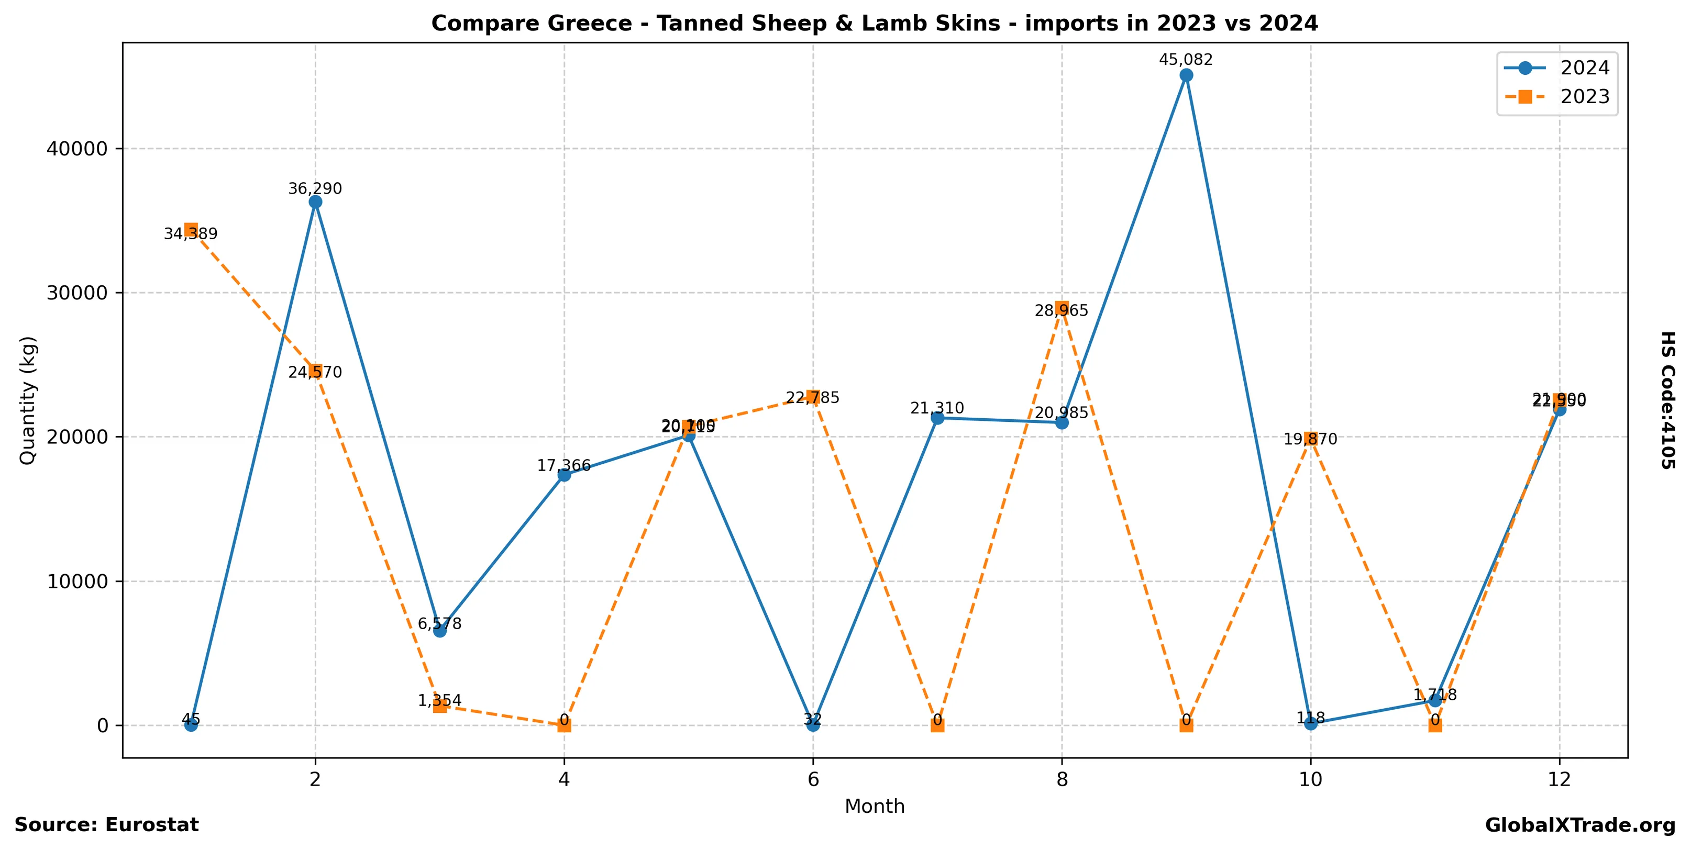Click the Month axis label
Image resolution: width=1691 pixels, height=850 pixels.
point(875,806)
